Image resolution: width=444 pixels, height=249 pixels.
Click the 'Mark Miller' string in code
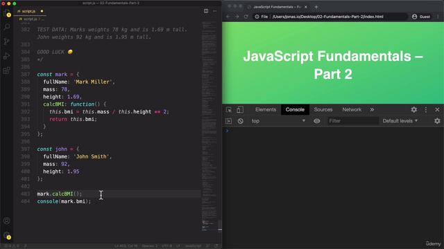(x=93, y=82)
